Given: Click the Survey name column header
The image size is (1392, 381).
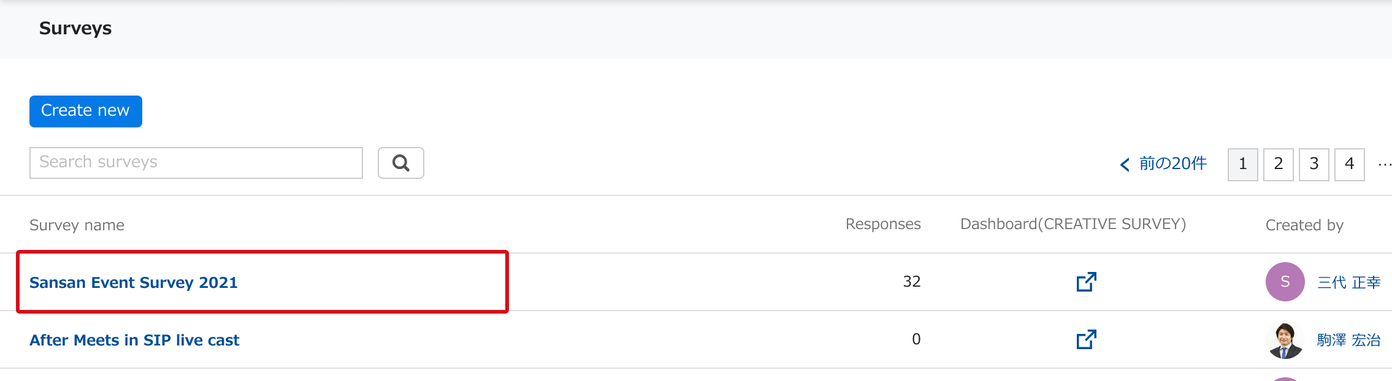Looking at the screenshot, I should (77, 225).
